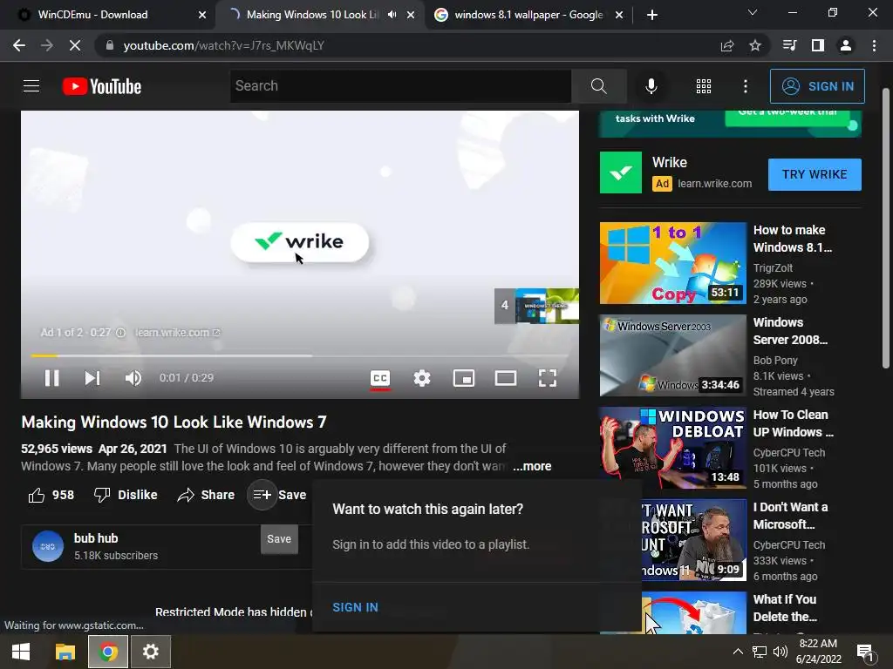Open player settings gear

tap(421, 378)
